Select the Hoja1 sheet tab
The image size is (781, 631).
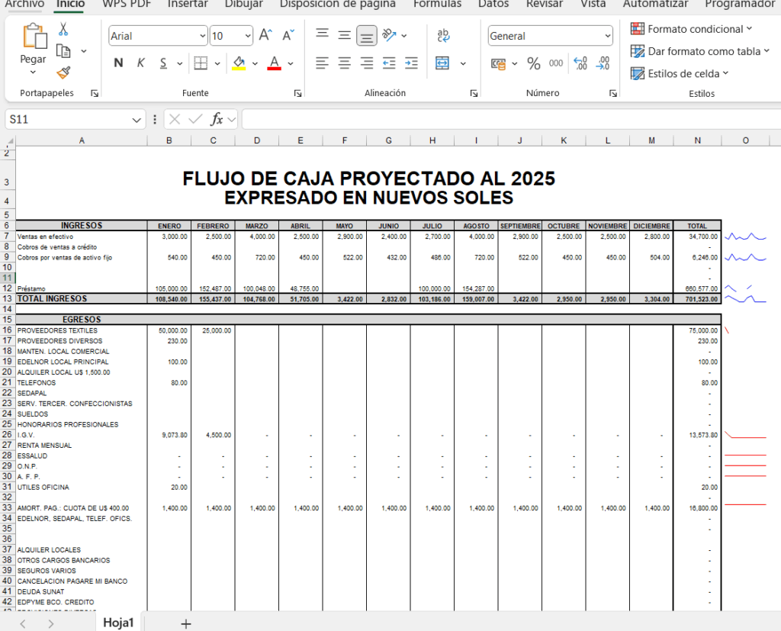pos(118,623)
